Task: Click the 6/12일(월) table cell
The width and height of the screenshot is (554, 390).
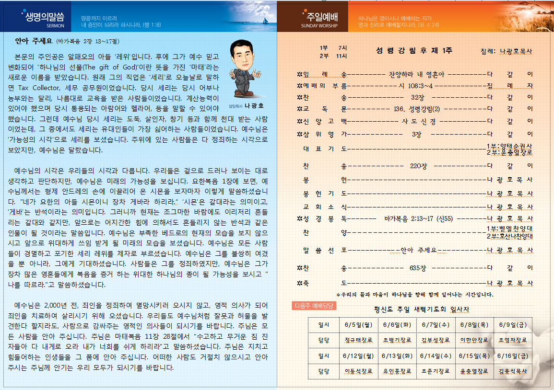Action: [x=358, y=356]
